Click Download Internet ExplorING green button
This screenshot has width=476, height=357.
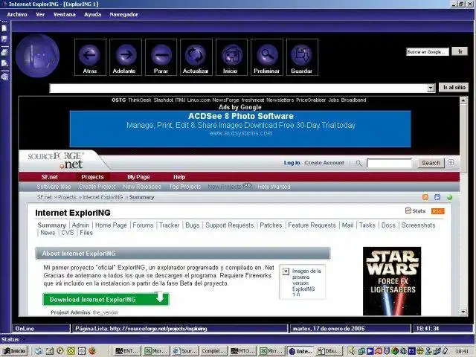pos(106,299)
